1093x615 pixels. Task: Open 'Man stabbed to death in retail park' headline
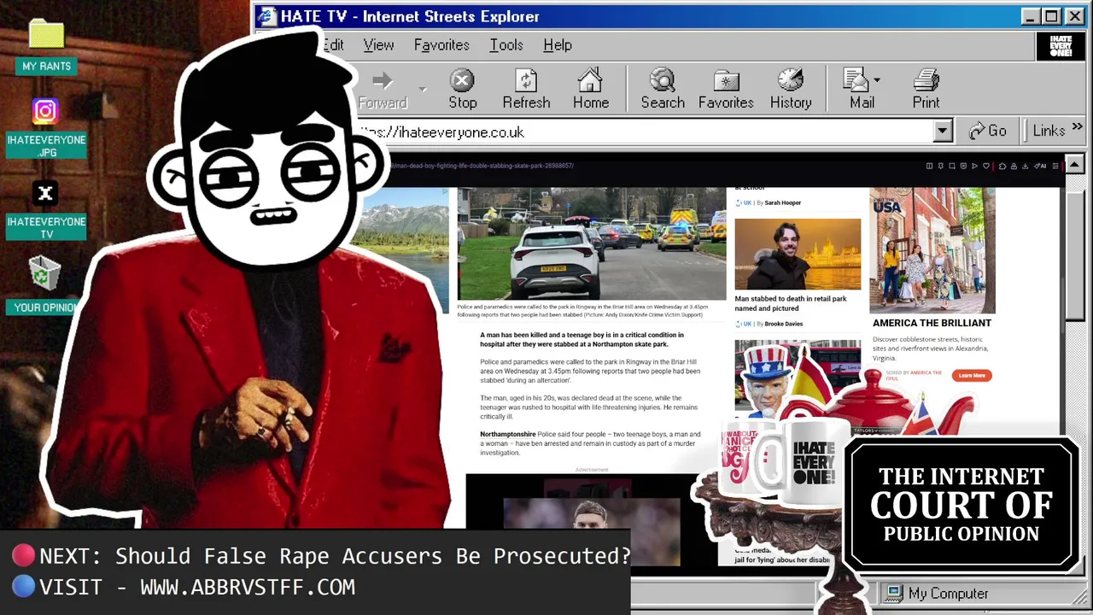coord(791,303)
